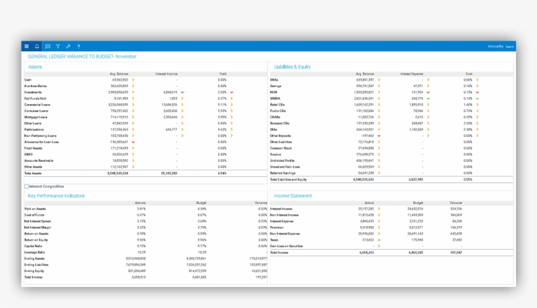The width and height of the screenshot is (537, 308).
Task: Click the Retained Earnings Avg. Balance arrow
Action: coord(379,173)
